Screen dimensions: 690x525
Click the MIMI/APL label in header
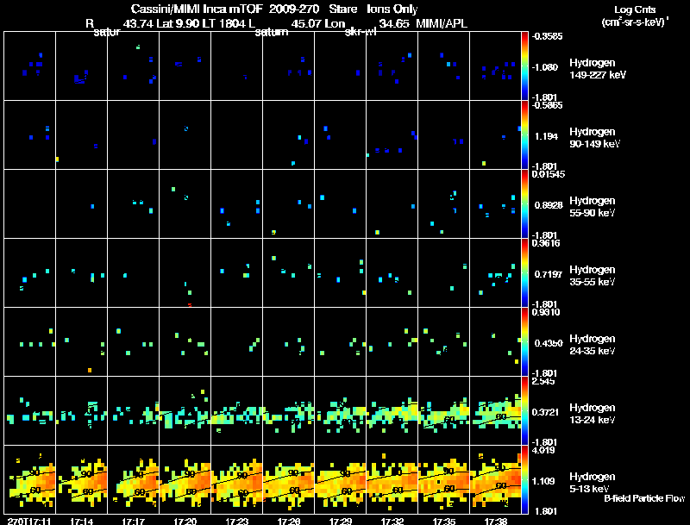442,23
